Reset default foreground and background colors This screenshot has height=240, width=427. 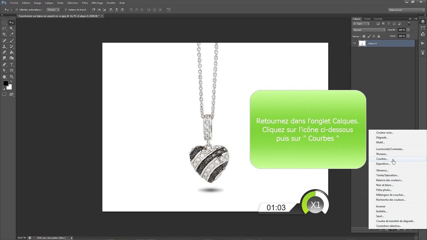tap(4, 89)
